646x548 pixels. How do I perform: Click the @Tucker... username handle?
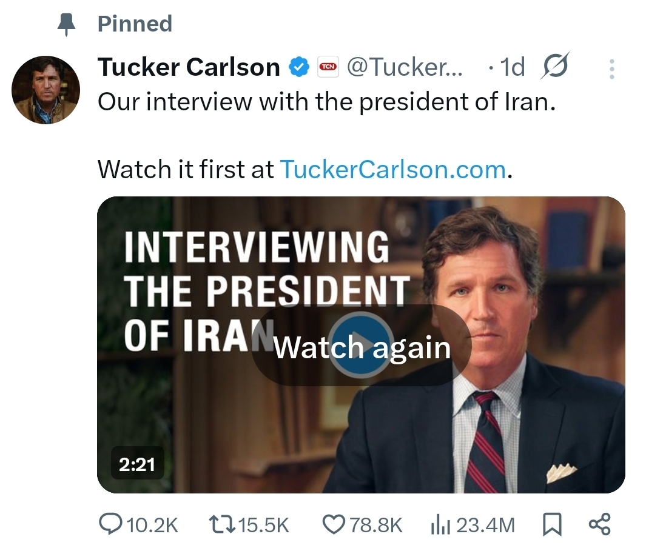coord(404,67)
